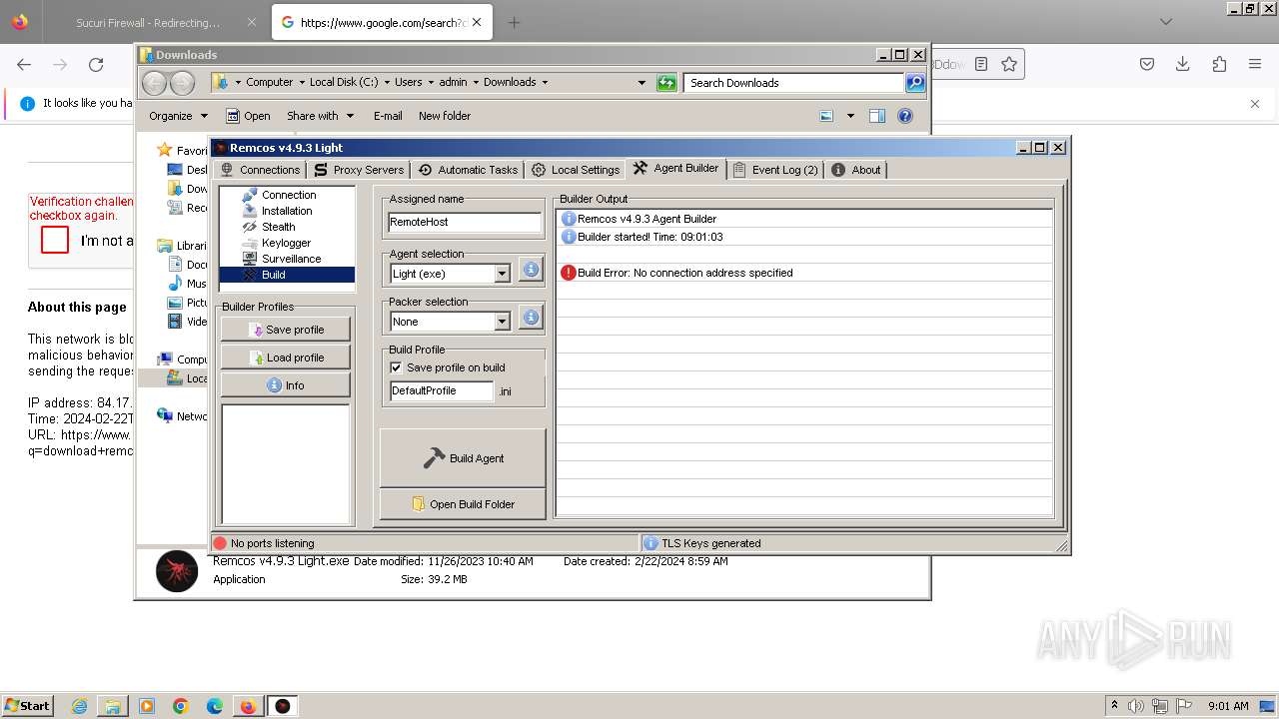
Task: Select Installation in builder tree
Action: 286,211
